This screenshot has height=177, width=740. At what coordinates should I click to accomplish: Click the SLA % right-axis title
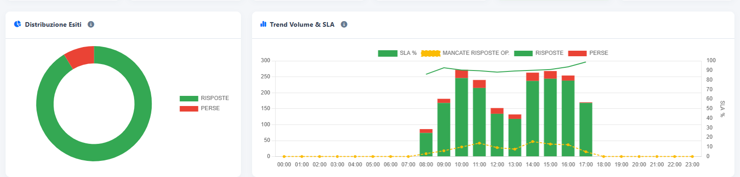coord(722,109)
